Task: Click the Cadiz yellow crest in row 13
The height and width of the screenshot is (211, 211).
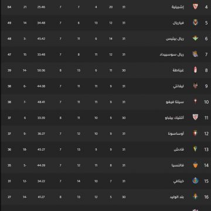Action: pyautogui.click(x=195, y=149)
